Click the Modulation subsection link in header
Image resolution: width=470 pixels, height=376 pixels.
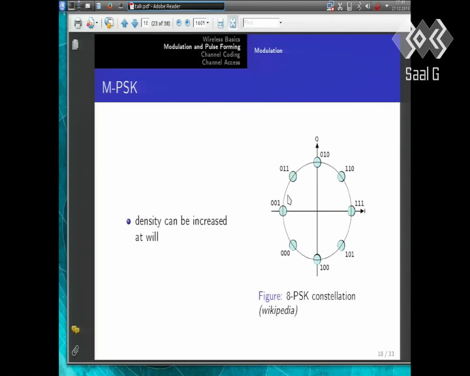268,51
